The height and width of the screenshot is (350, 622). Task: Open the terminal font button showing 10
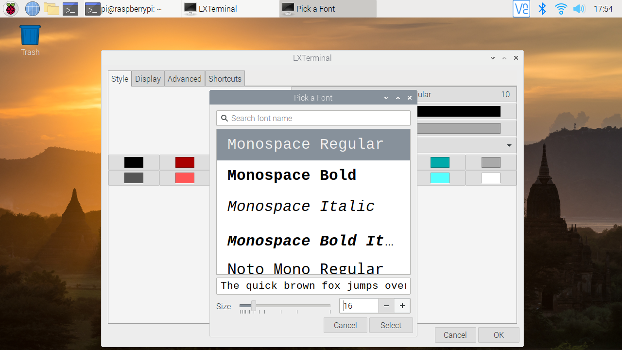coord(466,94)
